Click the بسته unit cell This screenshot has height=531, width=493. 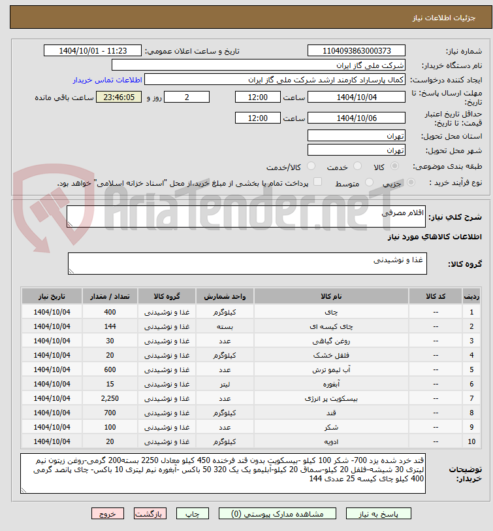pyautogui.click(x=225, y=326)
